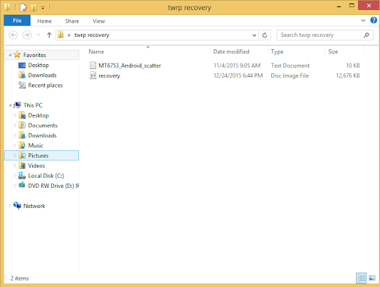This screenshot has height=287, width=380.
Task: Open the Documents folder under This PC
Action: point(43,125)
